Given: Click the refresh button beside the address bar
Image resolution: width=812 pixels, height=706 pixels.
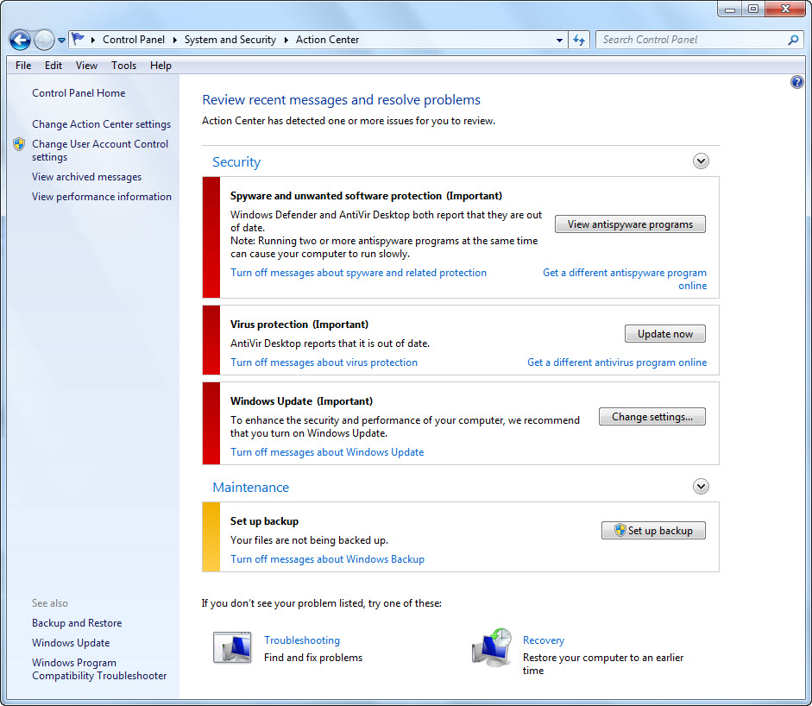Looking at the screenshot, I should pos(579,40).
